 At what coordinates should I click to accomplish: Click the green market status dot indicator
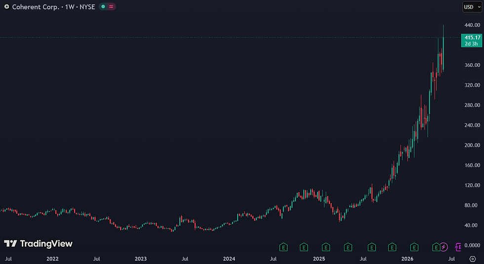pos(103,6)
